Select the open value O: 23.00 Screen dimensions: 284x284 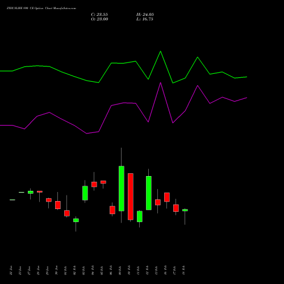(x=99, y=19)
